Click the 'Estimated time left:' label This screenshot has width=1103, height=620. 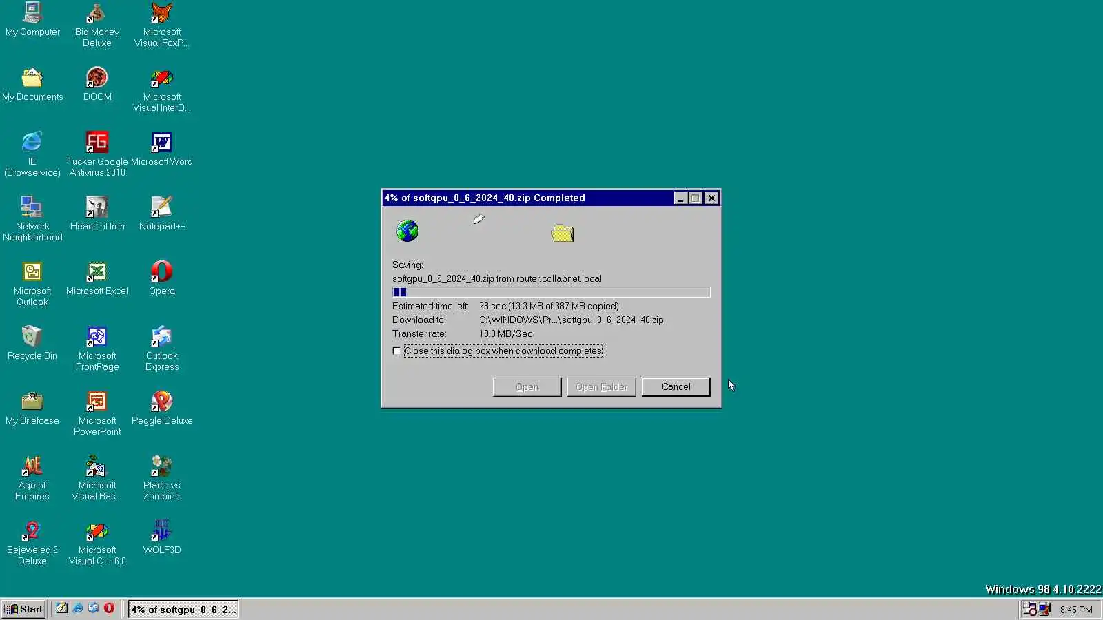(430, 306)
